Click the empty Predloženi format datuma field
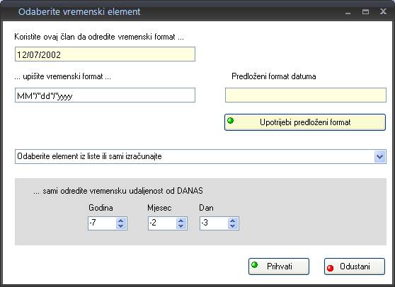This screenshot has height=287, width=395. pyautogui.click(x=306, y=95)
